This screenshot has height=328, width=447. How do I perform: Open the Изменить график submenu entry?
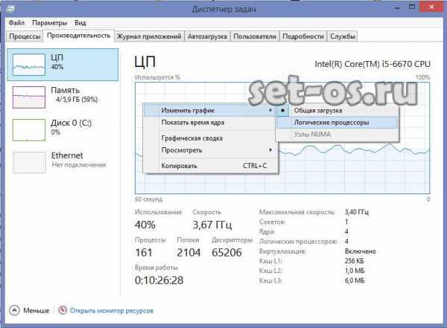click(x=210, y=111)
